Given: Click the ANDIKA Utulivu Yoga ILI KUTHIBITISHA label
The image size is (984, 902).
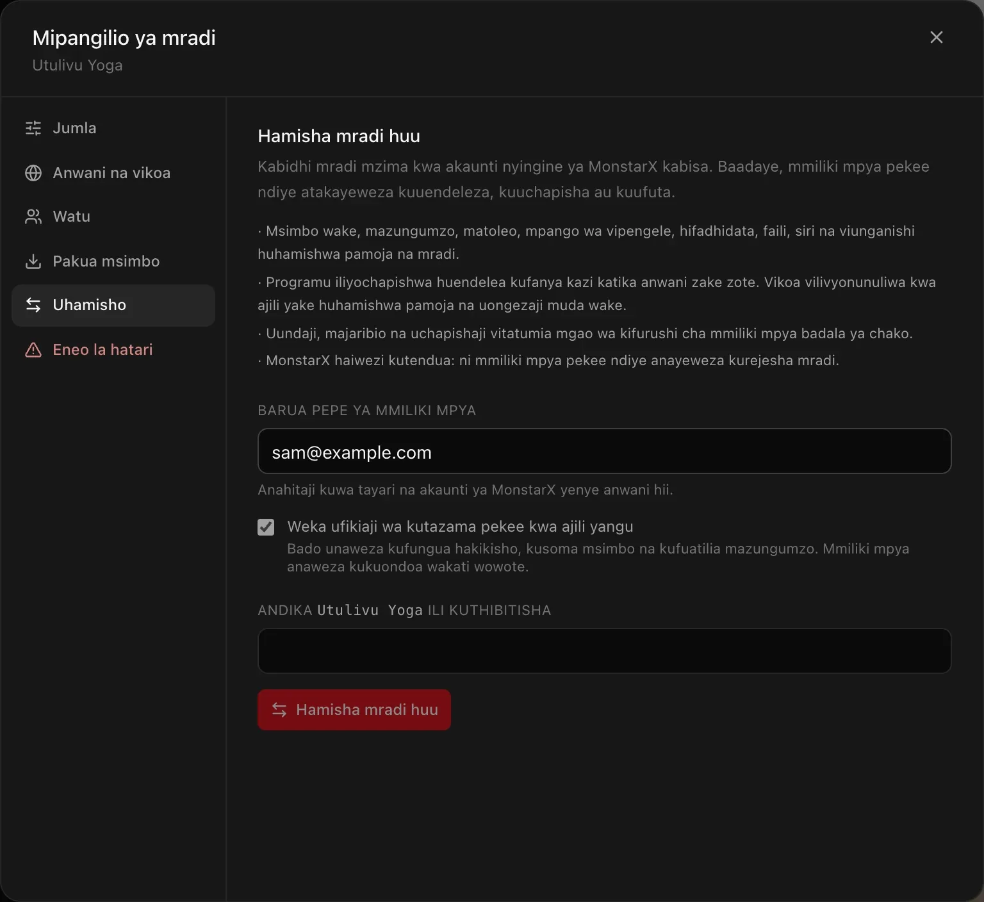Looking at the screenshot, I should point(404,611).
